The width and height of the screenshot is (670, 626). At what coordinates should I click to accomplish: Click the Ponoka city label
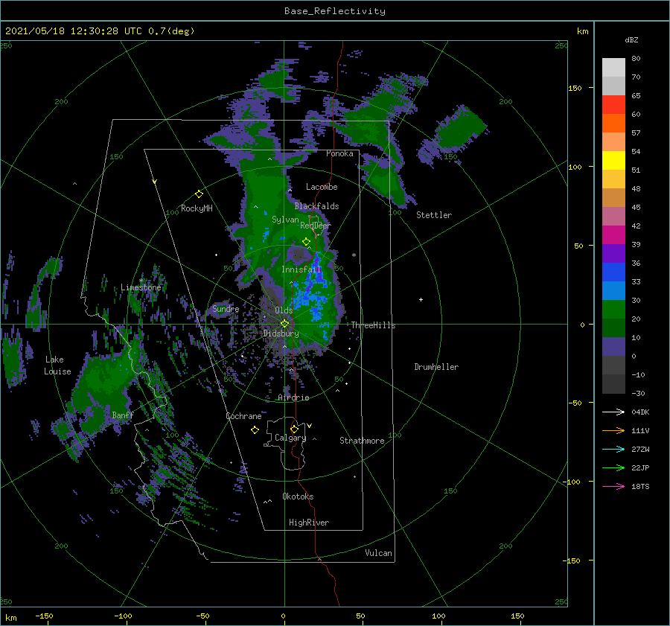(339, 153)
